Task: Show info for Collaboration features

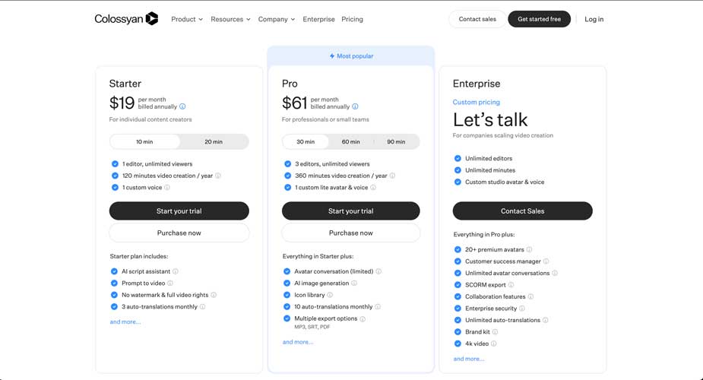Action: coord(530,296)
